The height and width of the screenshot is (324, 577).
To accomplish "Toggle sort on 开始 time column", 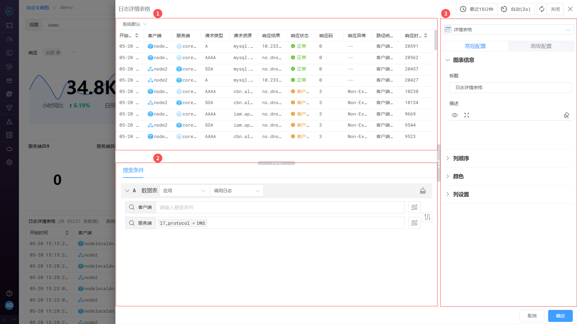I will point(137,35).
